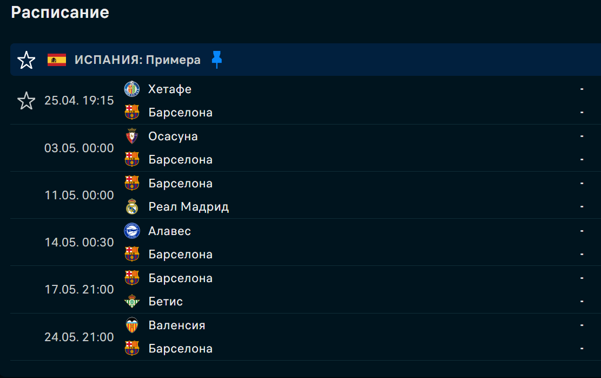Click the Real Madrid club crest
The width and height of the screenshot is (601, 378).
point(132,207)
